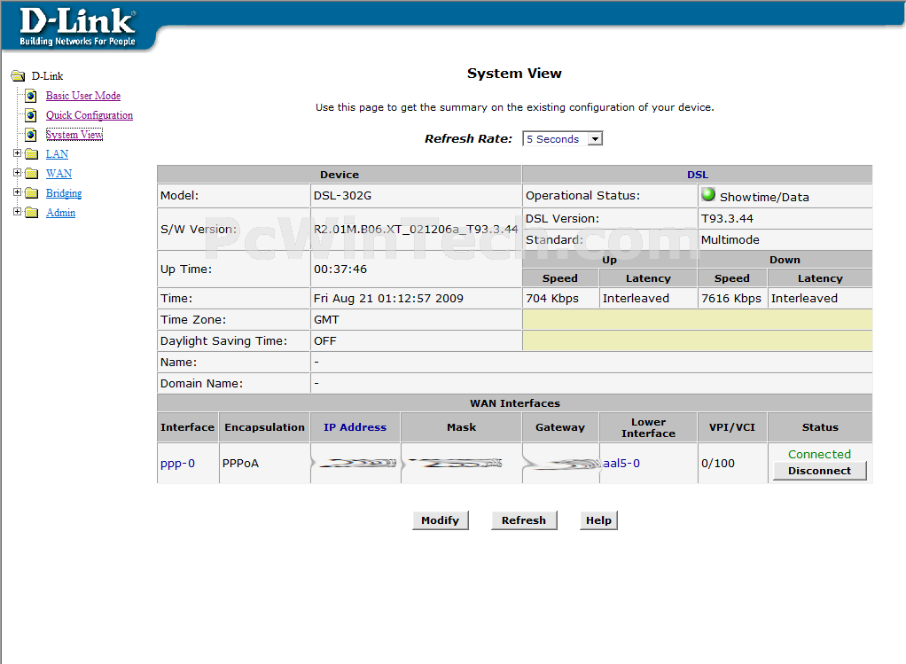Click the green Operational Status indicator
The width and height of the screenshot is (906, 664).
pyautogui.click(x=707, y=195)
